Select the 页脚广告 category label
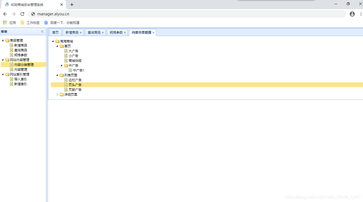Screen dimensions: 363x202 (75, 90)
